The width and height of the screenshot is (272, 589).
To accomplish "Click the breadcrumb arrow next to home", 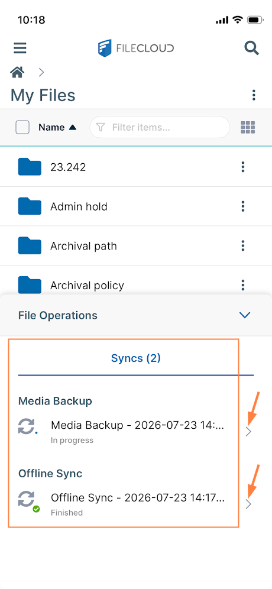I will tap(41, 72).
